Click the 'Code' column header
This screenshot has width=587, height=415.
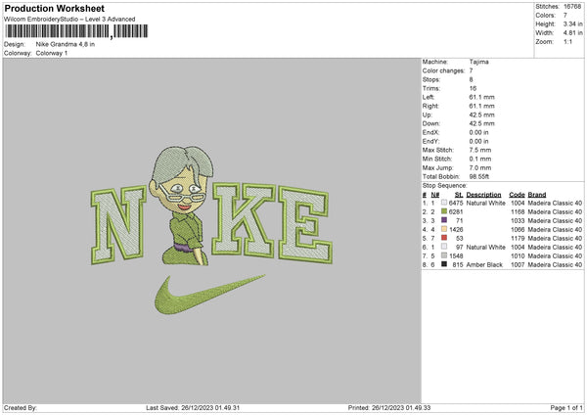coord(517,195)
